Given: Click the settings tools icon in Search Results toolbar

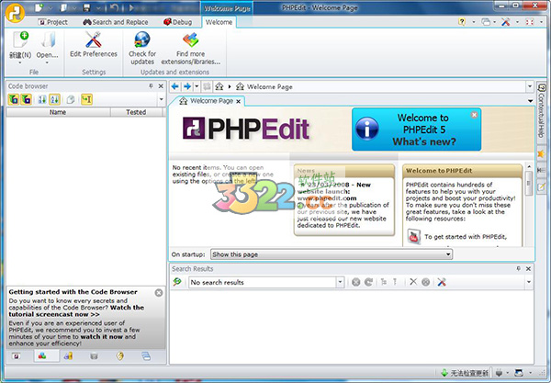Looking at the screenshot, I should tap(442, 282).
